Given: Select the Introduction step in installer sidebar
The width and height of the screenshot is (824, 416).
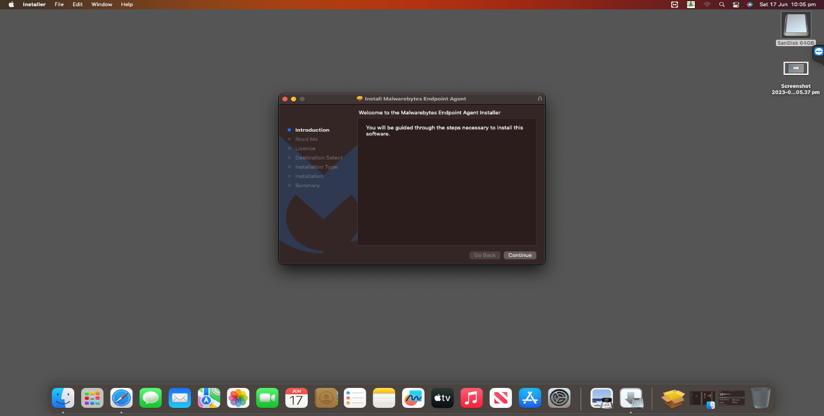Looking at the screenshot, I should click(x=312, y=130).
